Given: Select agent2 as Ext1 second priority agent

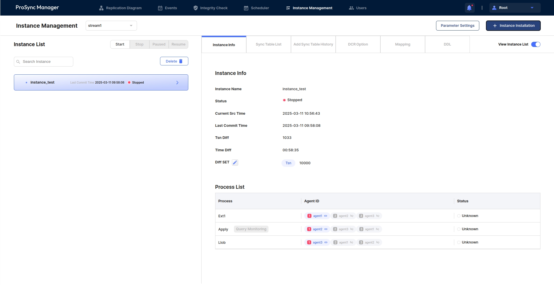Looking at the screenshot, I should [x=343, y=216].
